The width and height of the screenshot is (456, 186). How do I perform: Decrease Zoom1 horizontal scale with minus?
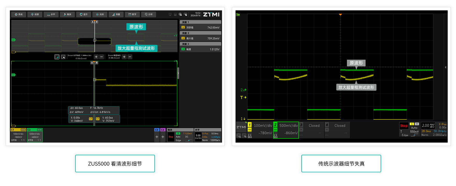(x=102, y=57)
